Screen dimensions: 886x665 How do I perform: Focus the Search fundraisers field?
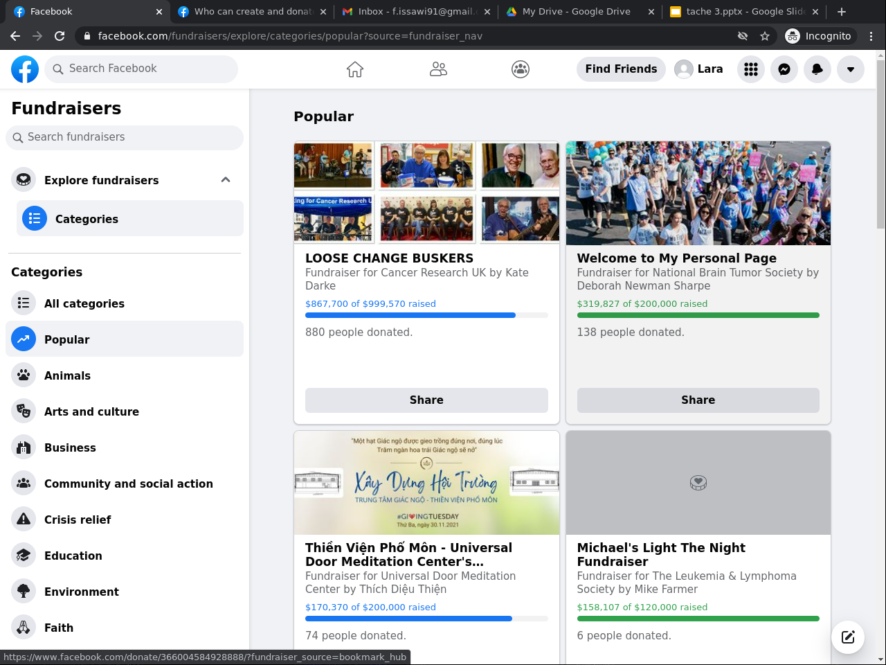coord(125,137)
